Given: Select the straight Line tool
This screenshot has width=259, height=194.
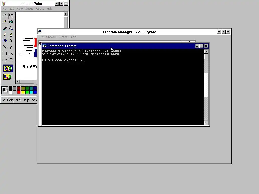Looking at the screenshot, I should (x=5, y=47).
